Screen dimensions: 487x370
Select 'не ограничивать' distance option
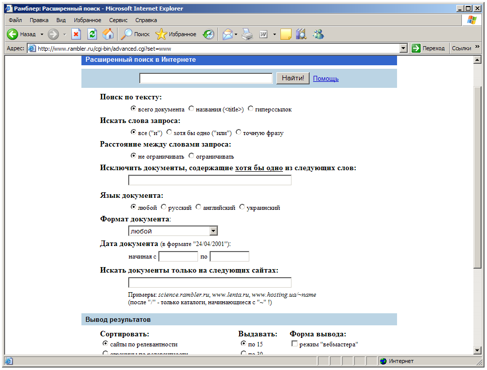[133, 156]
